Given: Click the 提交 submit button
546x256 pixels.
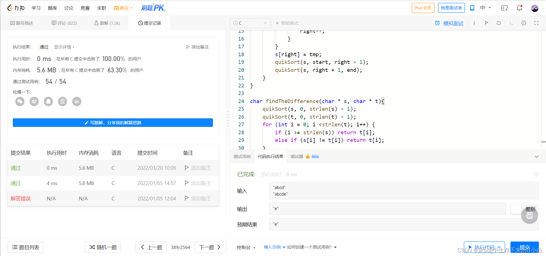Looking at the screenshot, I should coord(525,247).
